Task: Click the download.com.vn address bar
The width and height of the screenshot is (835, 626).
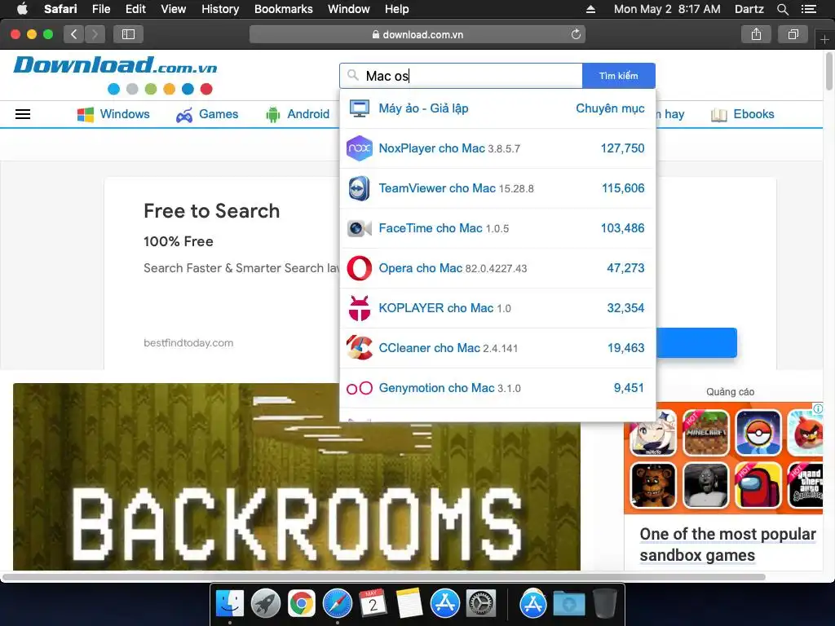Action: pyautogui.click(x=417, y=34)
